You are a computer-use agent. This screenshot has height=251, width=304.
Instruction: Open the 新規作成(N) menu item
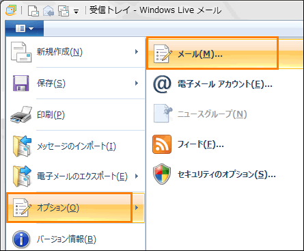coord(75,52)
